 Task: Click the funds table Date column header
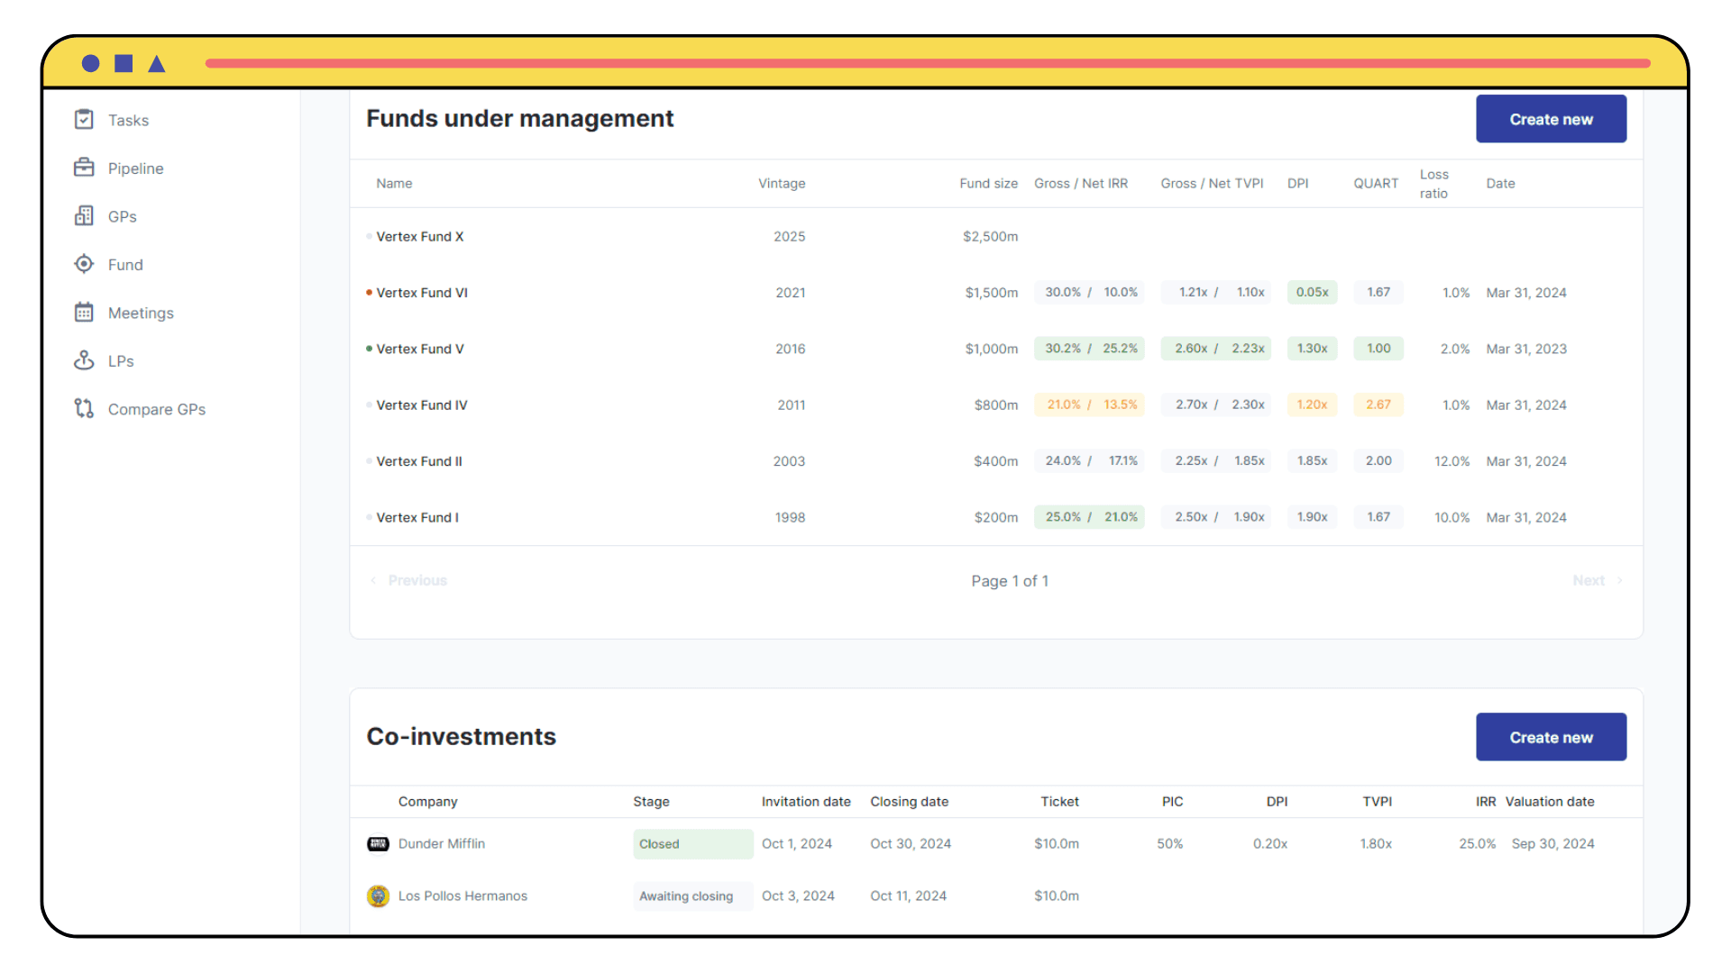coord(1500,184)
